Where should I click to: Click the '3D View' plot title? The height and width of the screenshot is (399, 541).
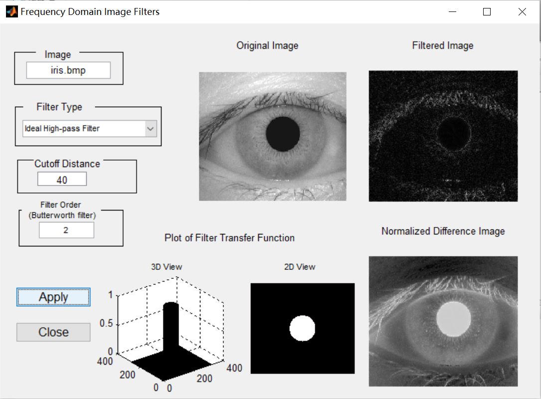[167, 267]
